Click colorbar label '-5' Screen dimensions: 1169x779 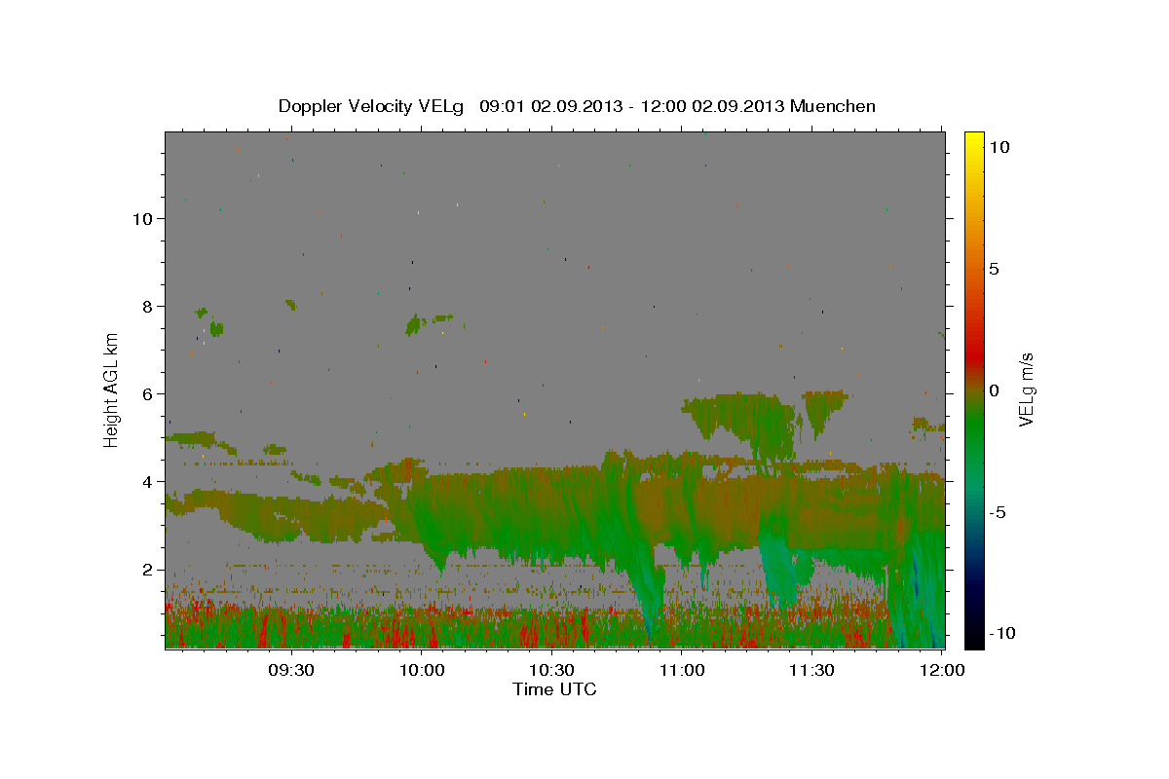pyautogui.click(x=997, y=512)
